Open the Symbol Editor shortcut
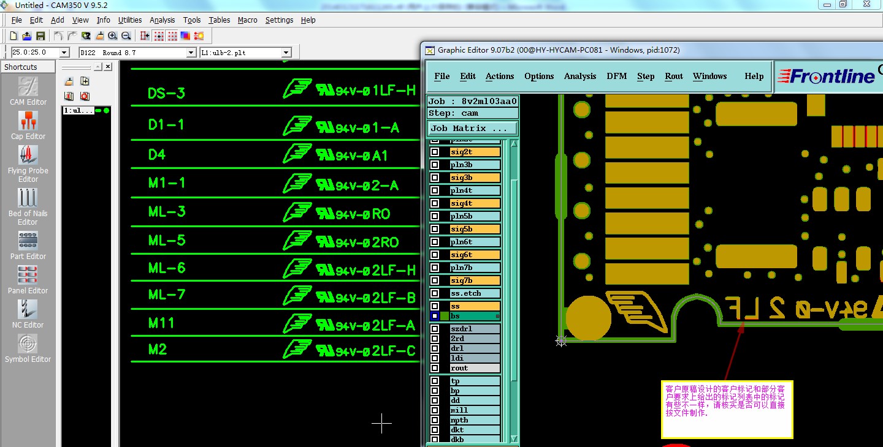The width and height of the screenshot is (883, 447). point(28,348)
